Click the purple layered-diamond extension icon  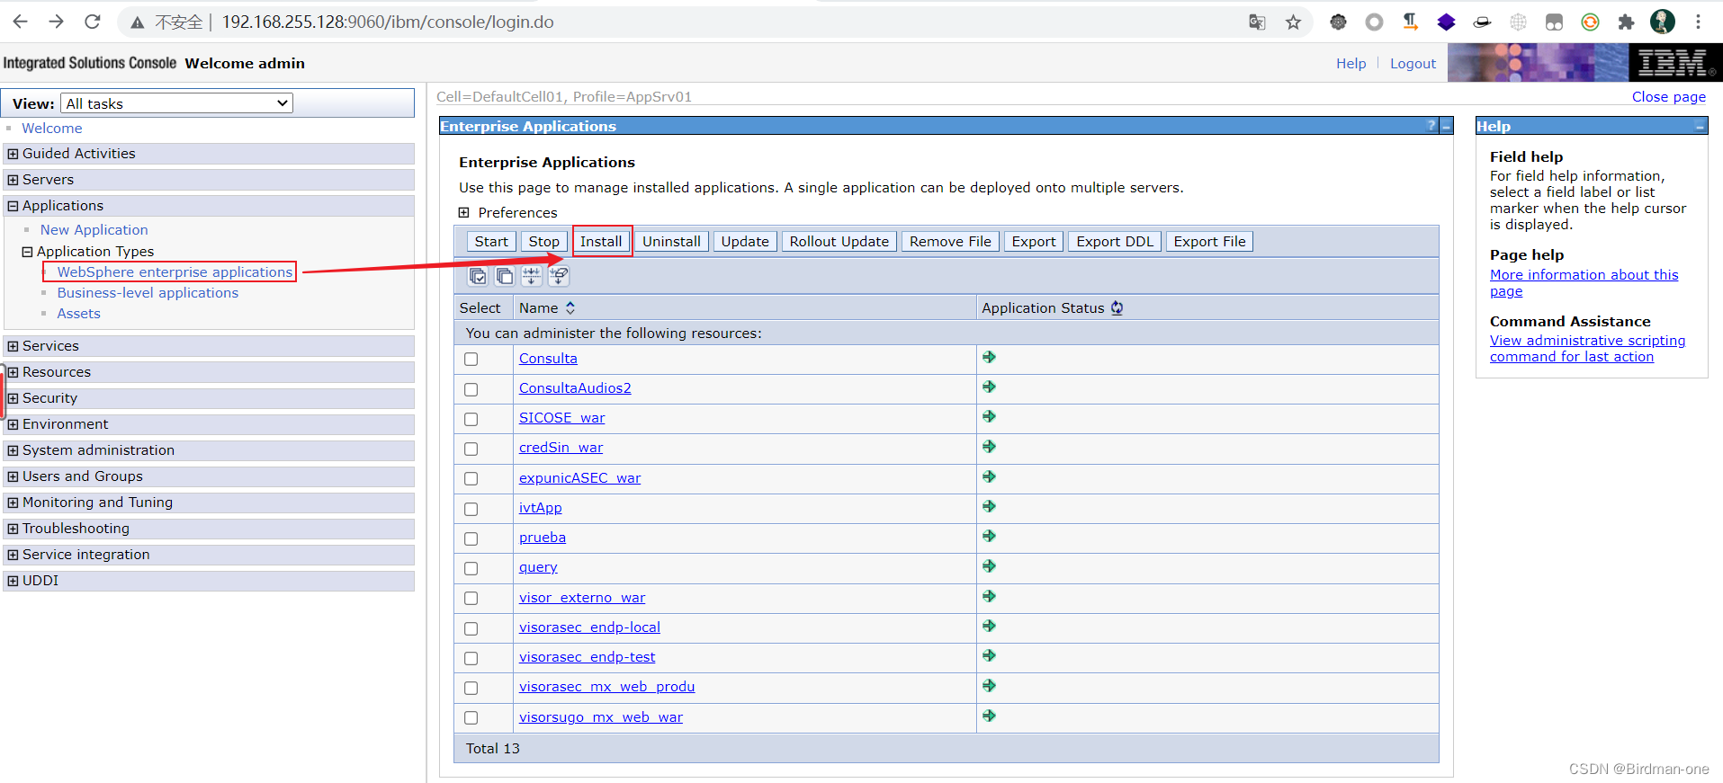tap(1446, 22)
